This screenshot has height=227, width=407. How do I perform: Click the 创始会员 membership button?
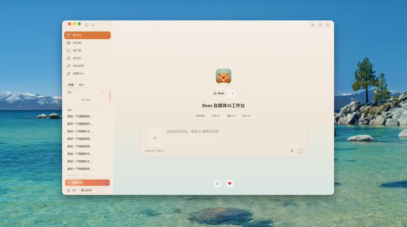point(87,182)
